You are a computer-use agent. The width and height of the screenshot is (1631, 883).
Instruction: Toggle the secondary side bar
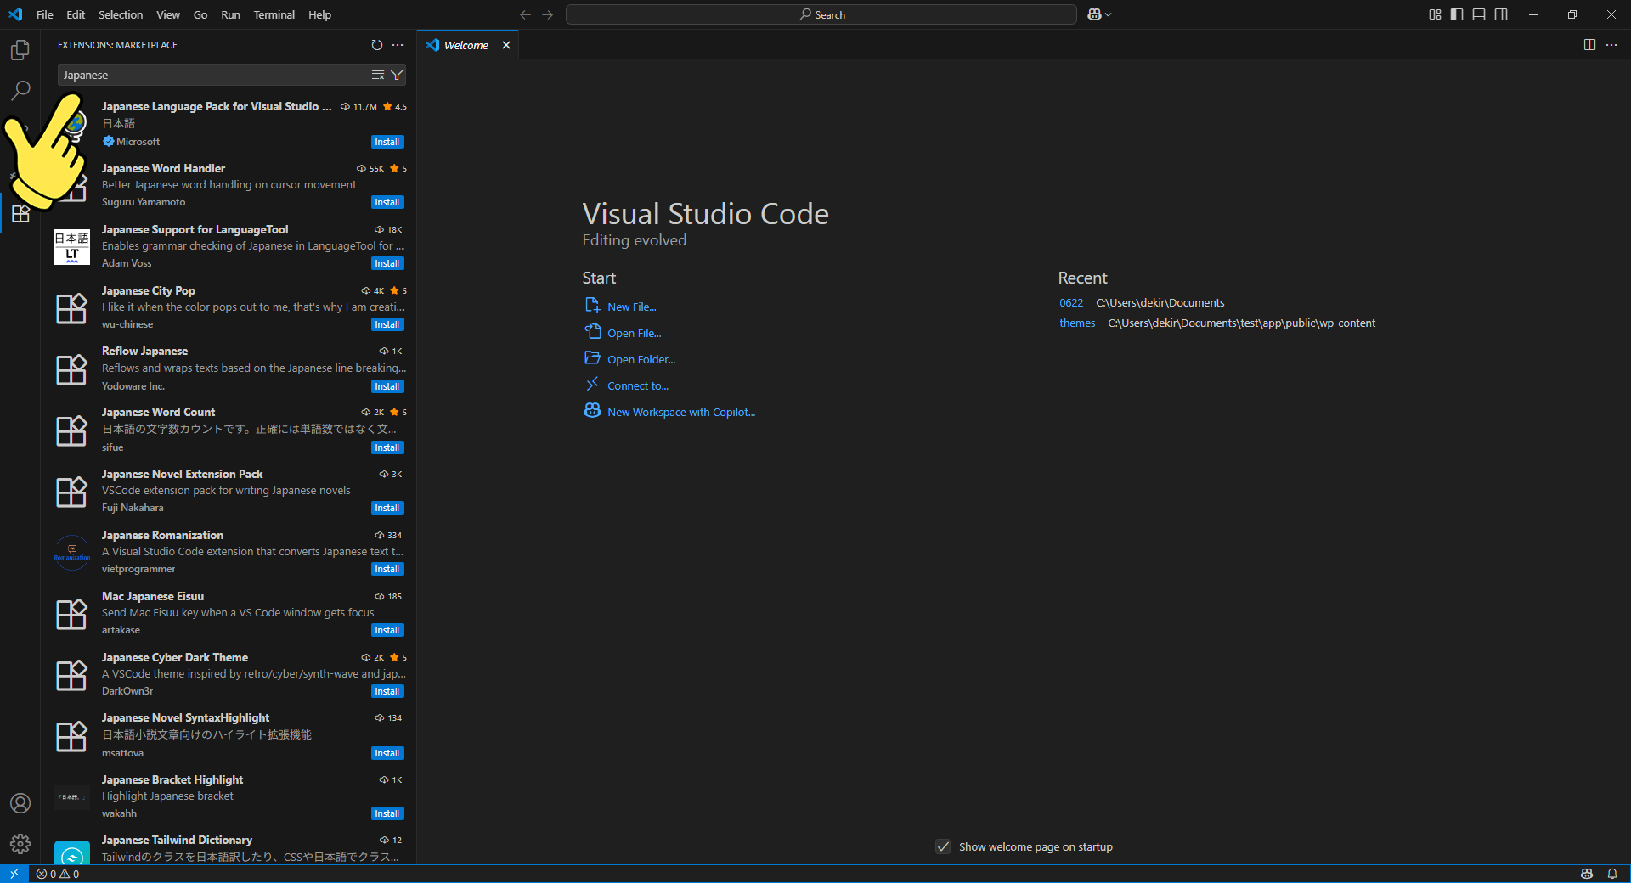(1501, 14)
